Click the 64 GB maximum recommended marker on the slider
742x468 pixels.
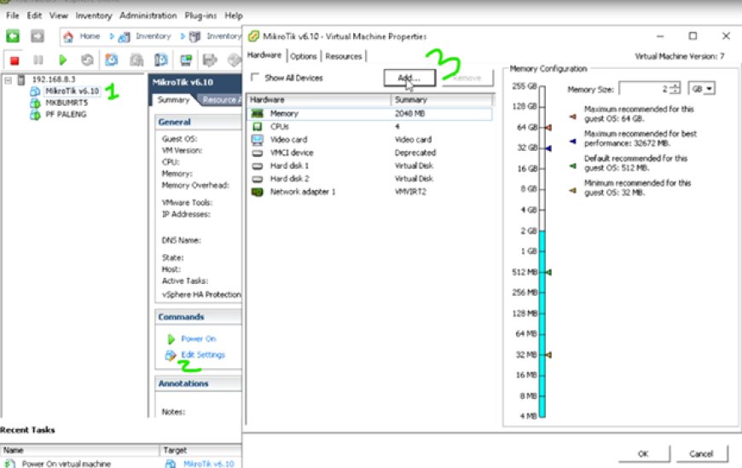[549, 127]
